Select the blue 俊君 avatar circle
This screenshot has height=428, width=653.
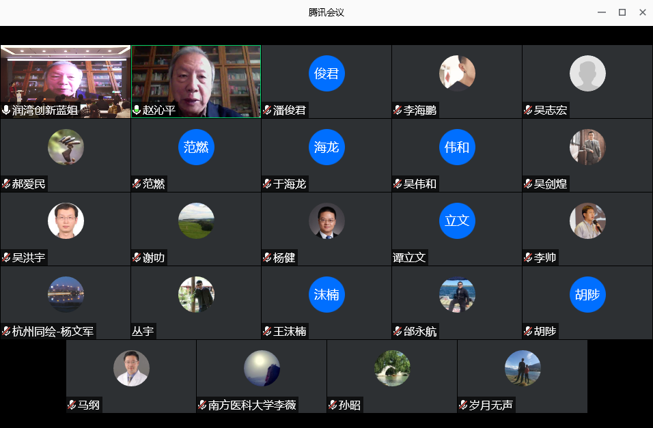326,73
